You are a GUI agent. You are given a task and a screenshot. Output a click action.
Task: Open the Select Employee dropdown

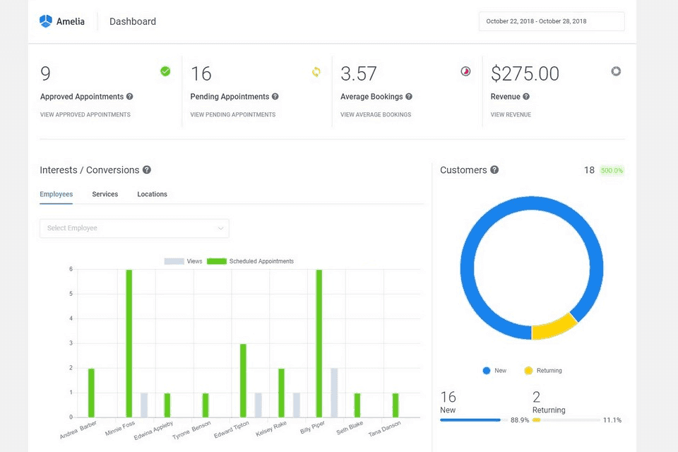[x=134, y=228]
